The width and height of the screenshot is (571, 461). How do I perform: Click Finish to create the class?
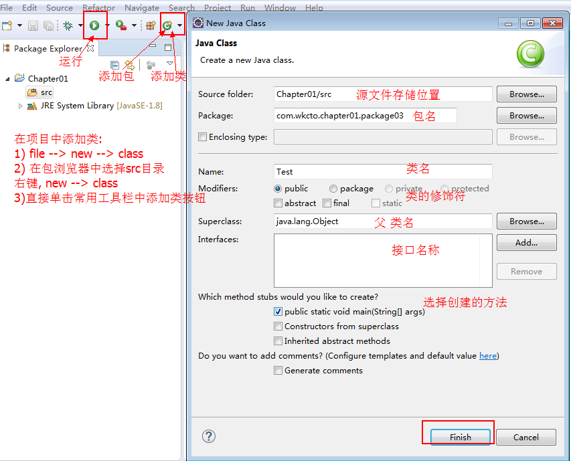click(x=460, y=437)
